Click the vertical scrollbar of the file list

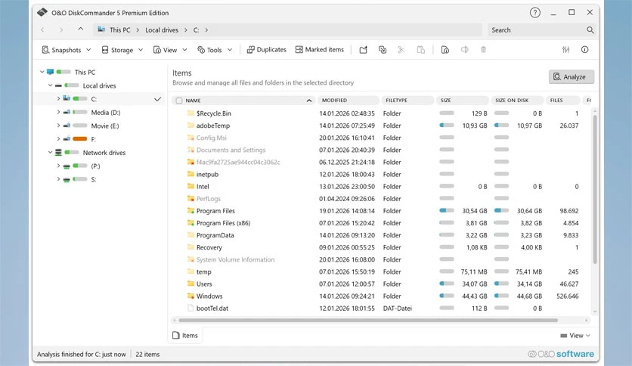coord(595,190)
